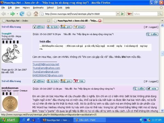
Task: Quote TrungDN's post with t.dẫn button
Action: tap(152, 34)
